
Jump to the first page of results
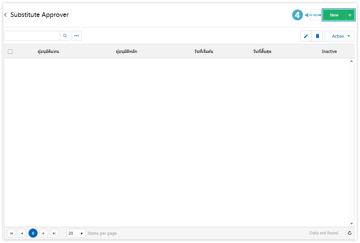pos(11,233)
